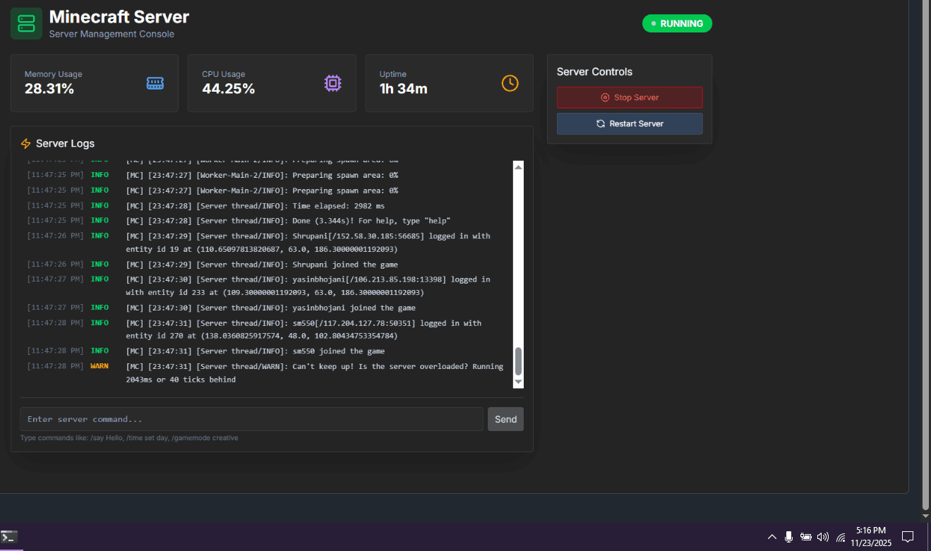The image size is (931, 551).
Task: Open the Windows notification center icon
Action: pyautogui.click(x=908, y=537)
